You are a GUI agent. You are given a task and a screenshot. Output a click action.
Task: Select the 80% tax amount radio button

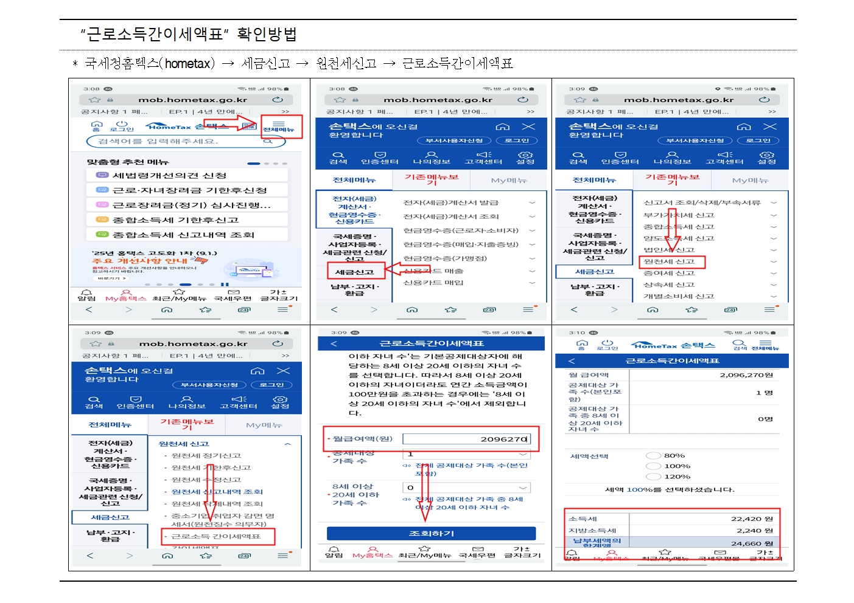(653, 455)
